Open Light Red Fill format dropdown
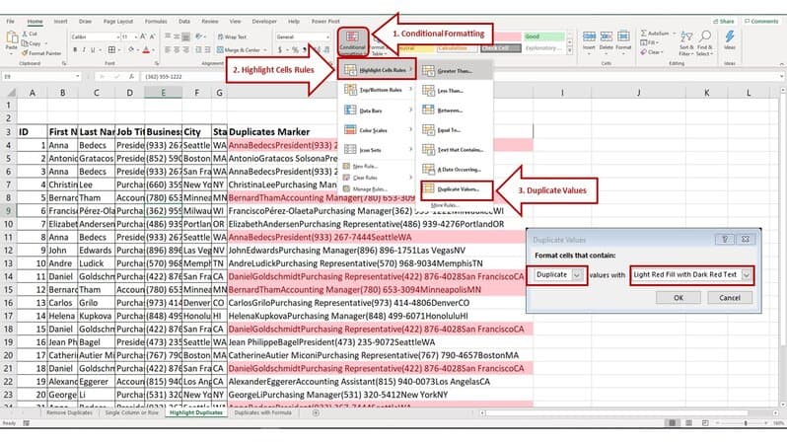The width and height of the screenshot is (787, 443). (x=747, y=274)
